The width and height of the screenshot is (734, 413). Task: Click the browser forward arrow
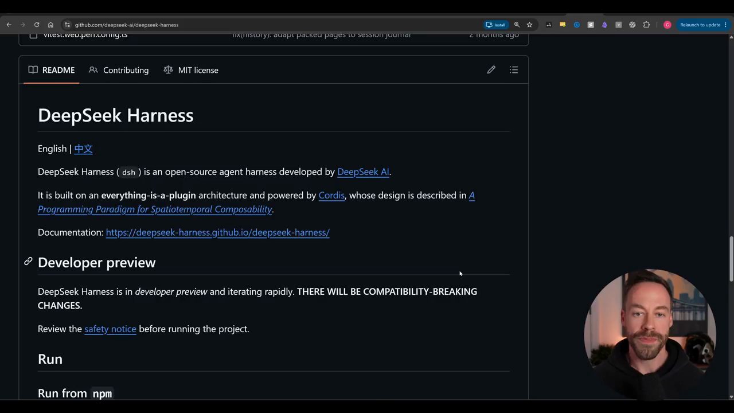coord(22,25)
